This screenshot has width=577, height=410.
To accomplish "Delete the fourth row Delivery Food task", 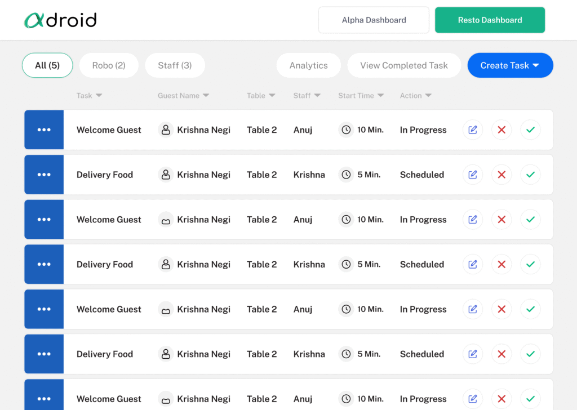I will [501, 264].
